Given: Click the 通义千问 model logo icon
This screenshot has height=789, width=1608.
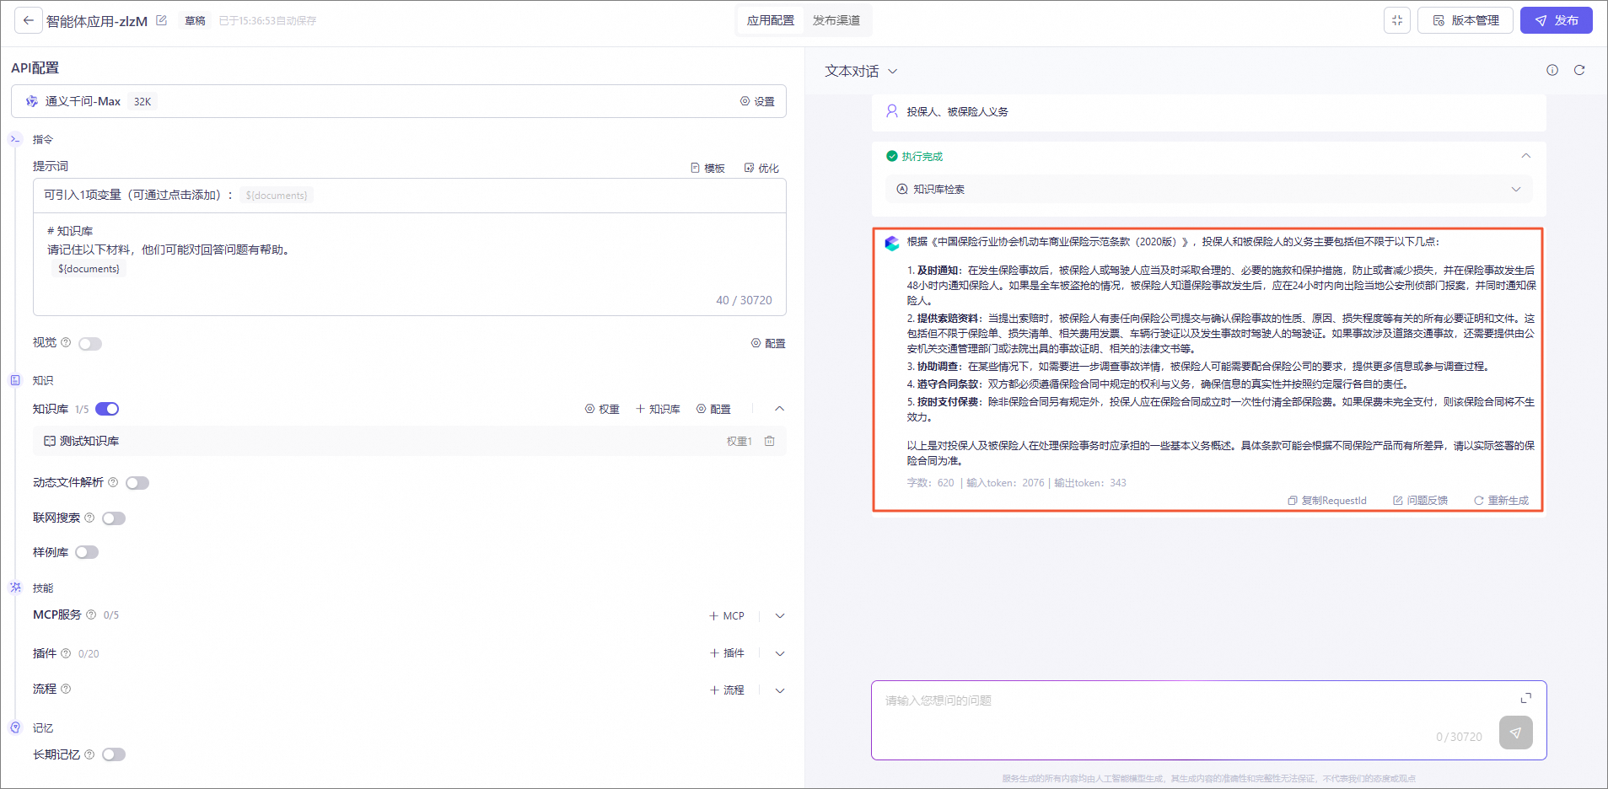Looking at the screenshot, I should 31,101.
